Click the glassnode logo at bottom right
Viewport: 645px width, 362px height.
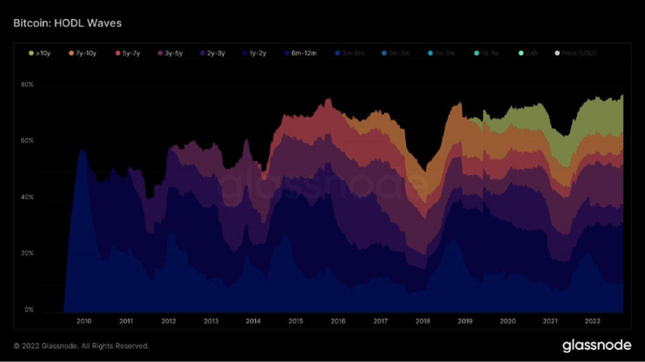point(596,345)
